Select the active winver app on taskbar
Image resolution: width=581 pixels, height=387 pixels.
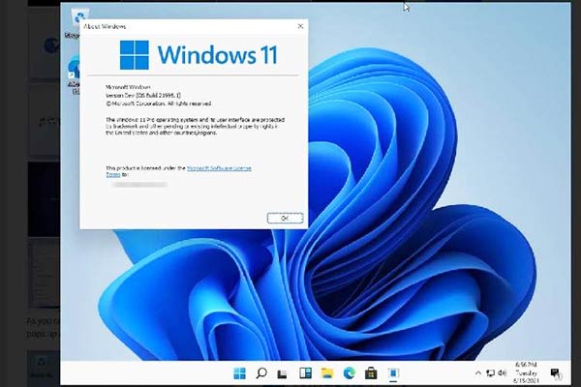click(393, 372)
